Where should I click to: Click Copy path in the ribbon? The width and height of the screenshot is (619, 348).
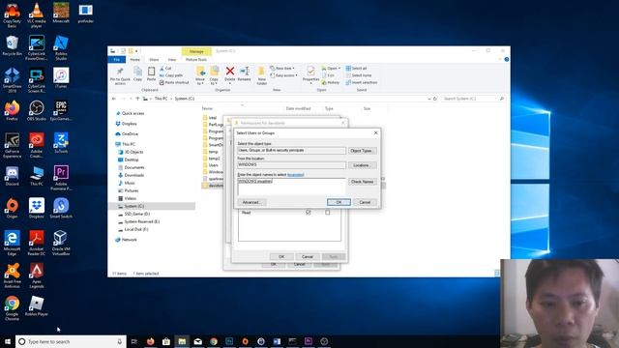coord(171,75)
